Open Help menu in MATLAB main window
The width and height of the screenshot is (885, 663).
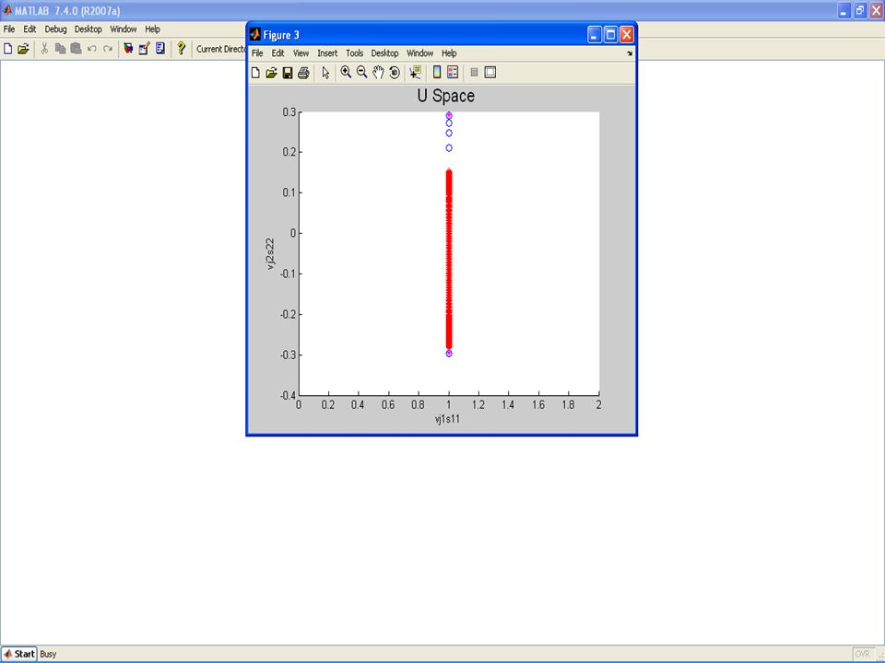[152, 29]
